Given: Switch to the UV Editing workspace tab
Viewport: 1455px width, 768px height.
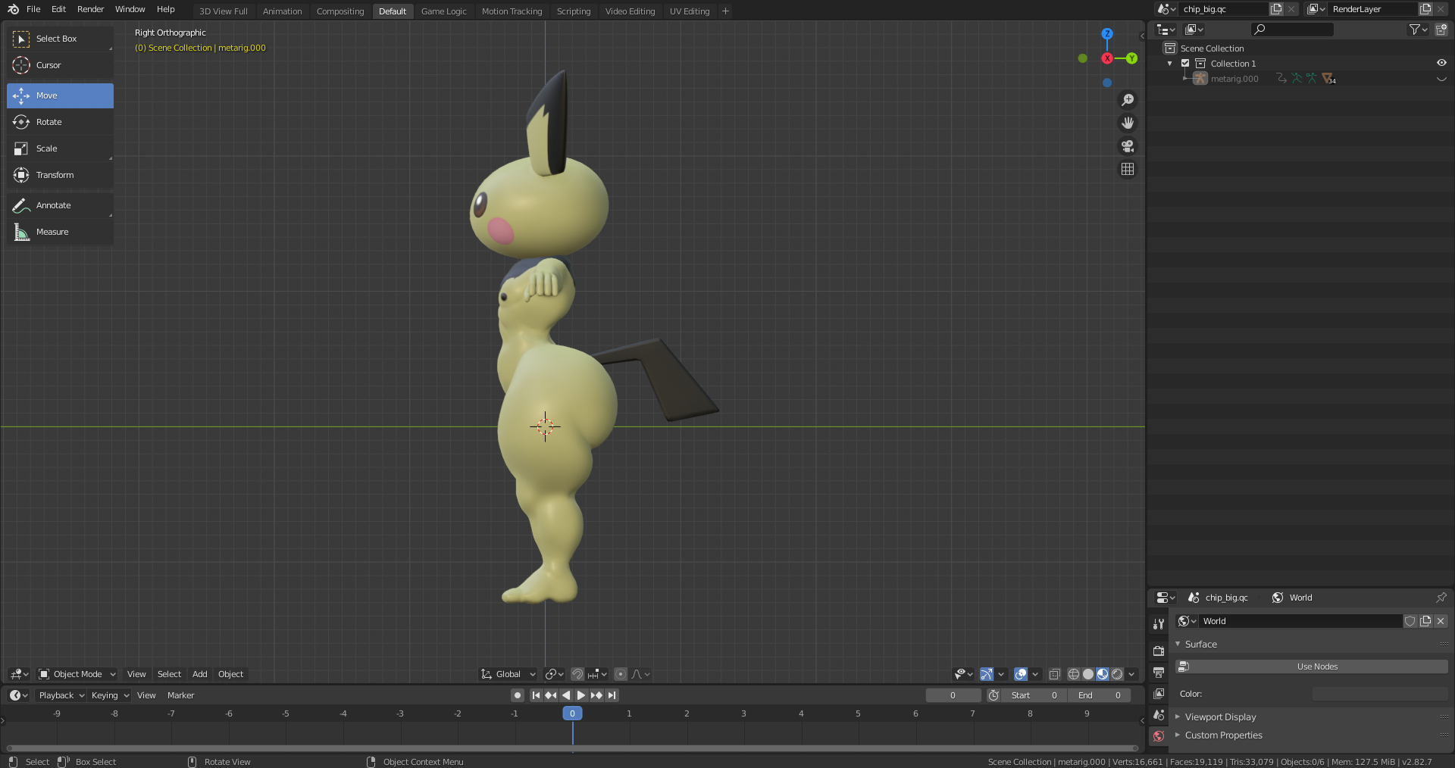Looking at the screenshot, I should (690, 11).
